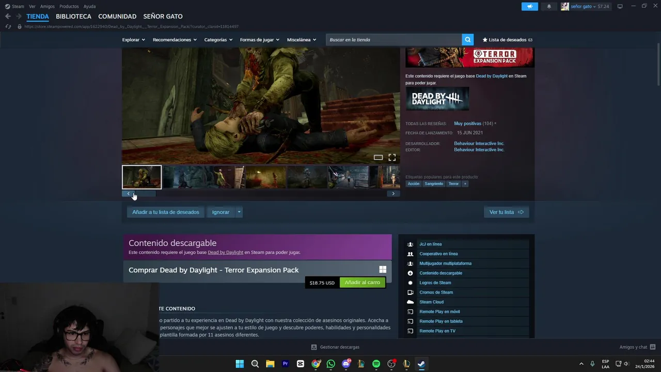The image size is (661, 372).
Task: Open the Productos menu
Action: tap(69, 6)
